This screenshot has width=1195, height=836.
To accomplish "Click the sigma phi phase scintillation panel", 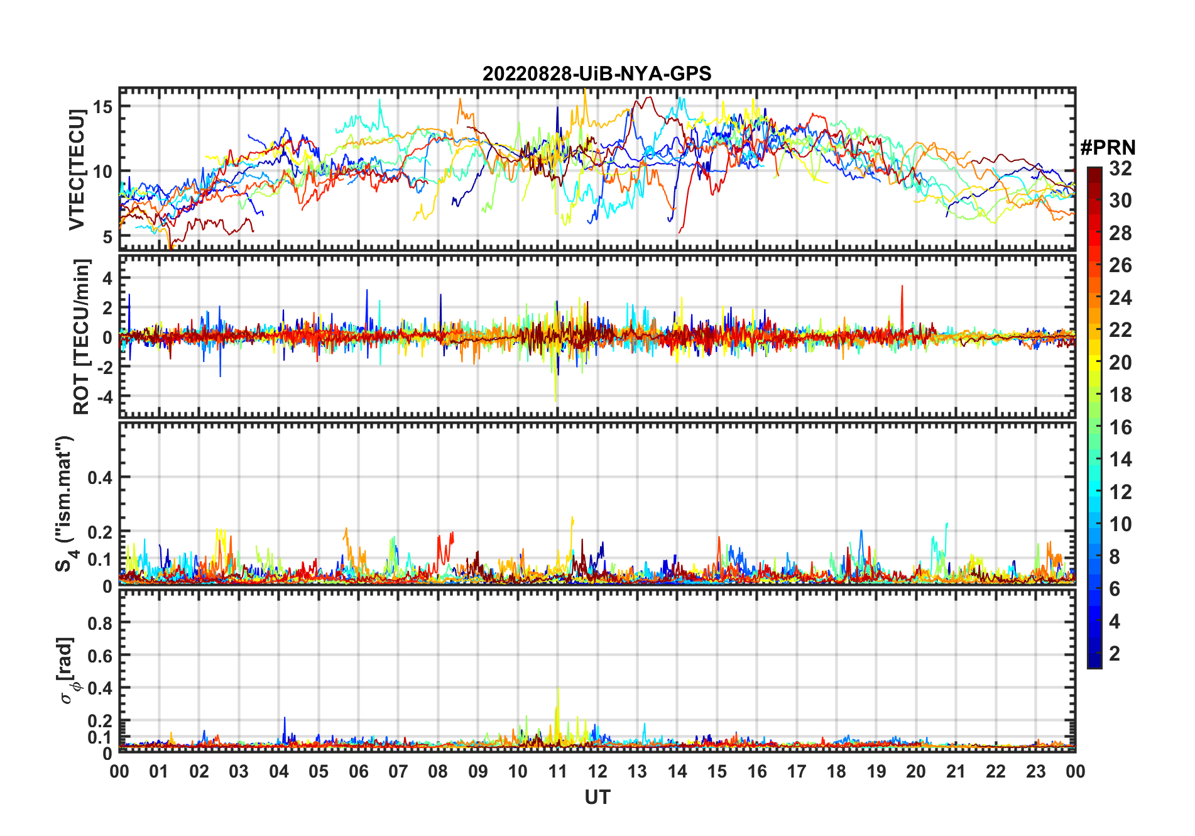I will pos(597,670).
